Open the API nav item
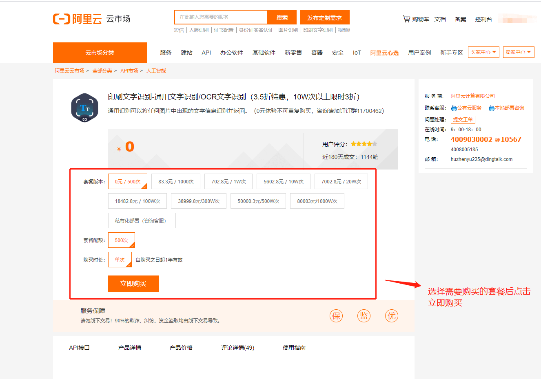Viewport: 541px width, 379px height. click(x=206, y=53)
